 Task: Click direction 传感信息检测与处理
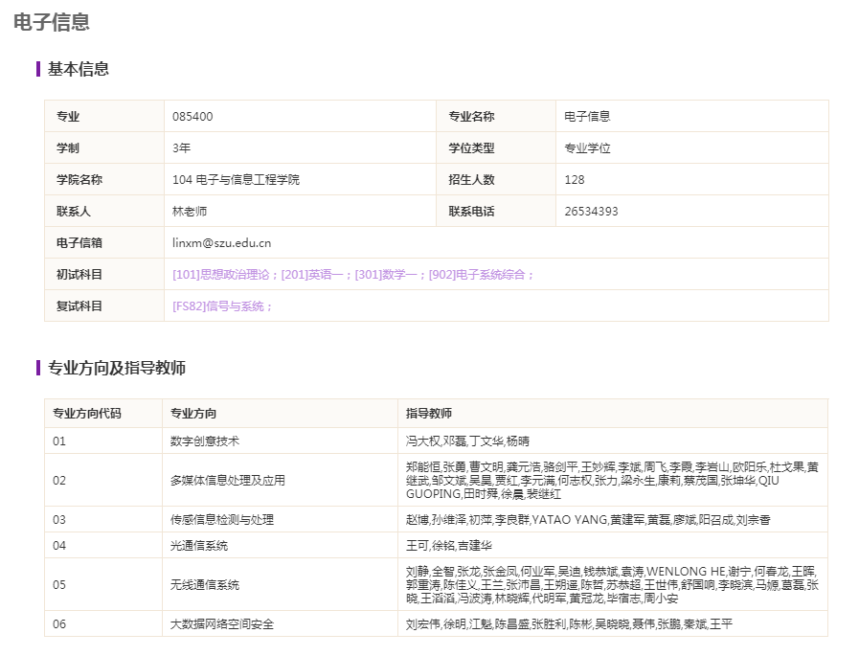[222, 520]
